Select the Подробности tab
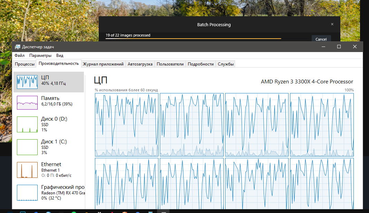Image resolution: width=369 pixels, height=213 pixels. click(x=201, y=64)
